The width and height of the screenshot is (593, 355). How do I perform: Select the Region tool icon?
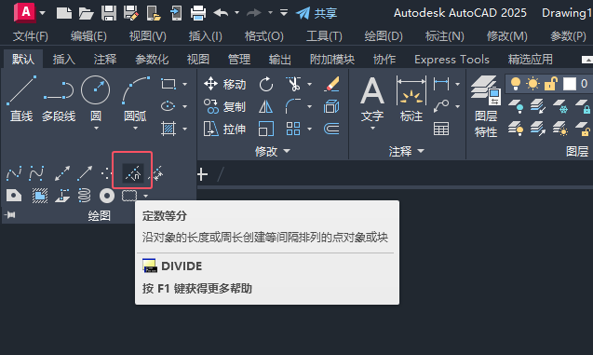point(14,196)
